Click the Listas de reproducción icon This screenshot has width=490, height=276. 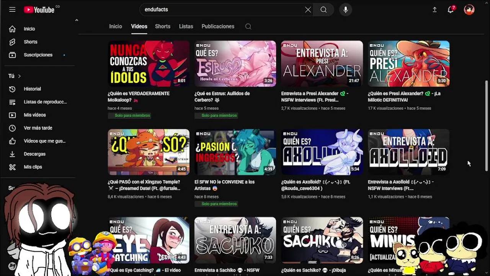point(12,102)
